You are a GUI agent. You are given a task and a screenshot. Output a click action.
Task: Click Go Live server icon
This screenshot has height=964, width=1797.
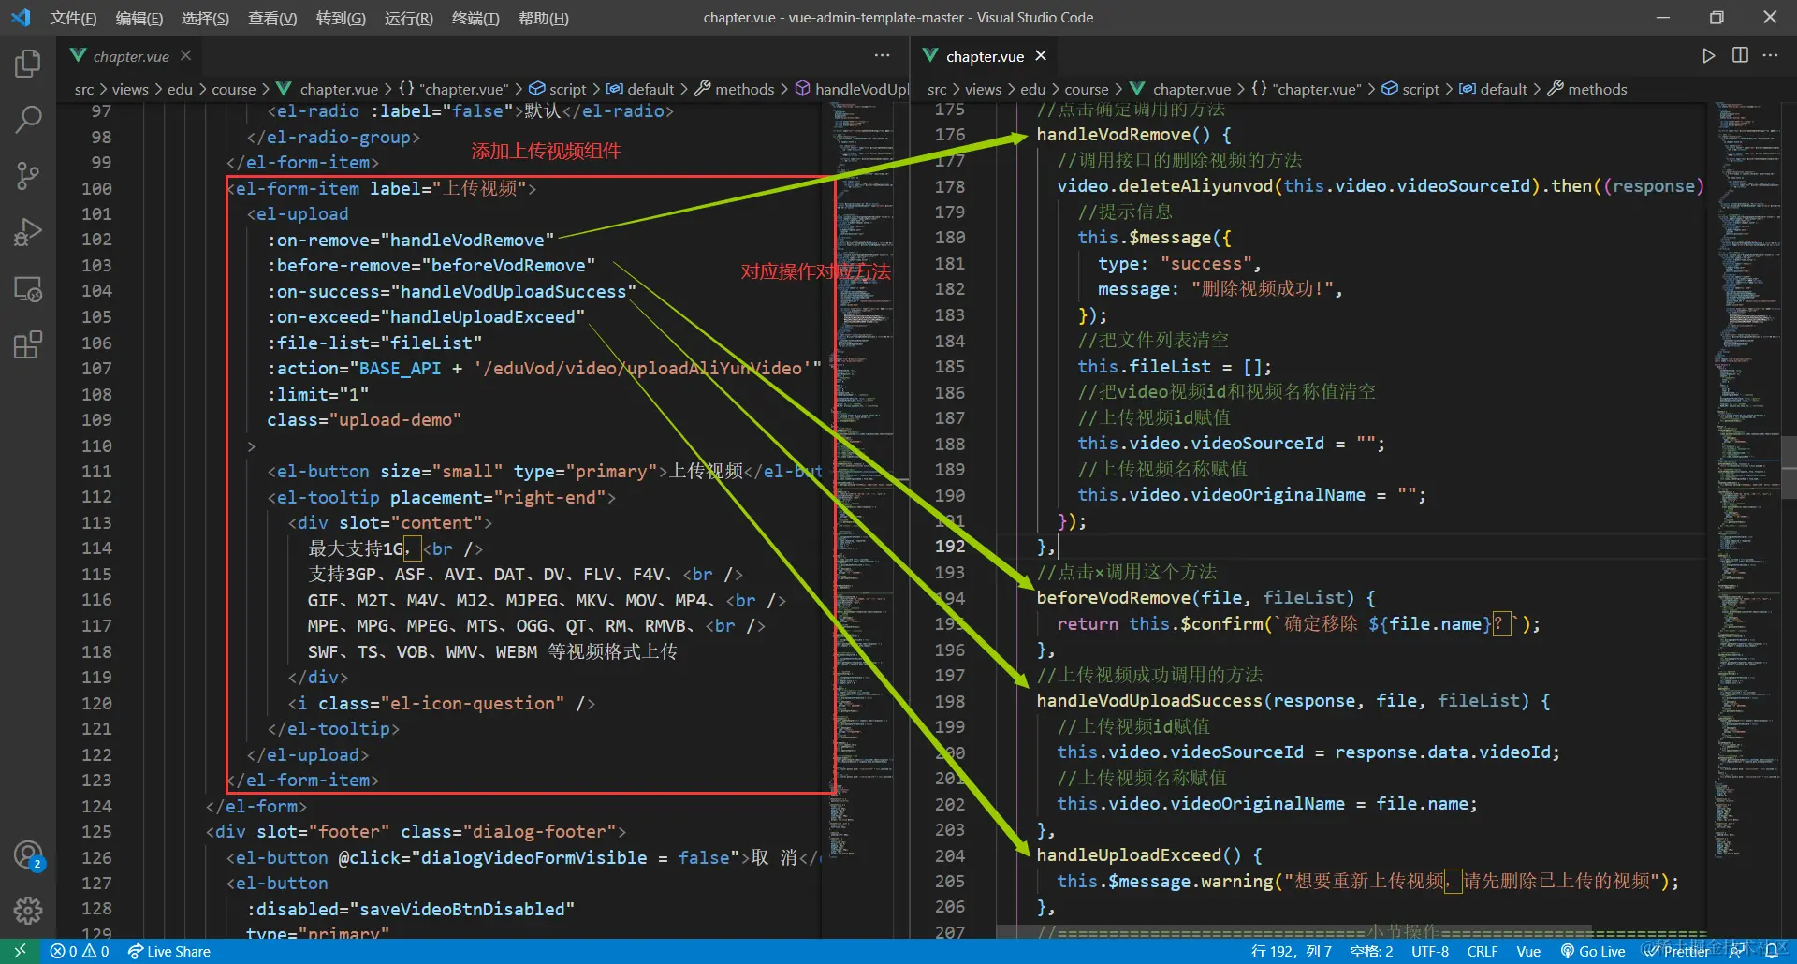pyautogui.click(x=1593, y=951)
